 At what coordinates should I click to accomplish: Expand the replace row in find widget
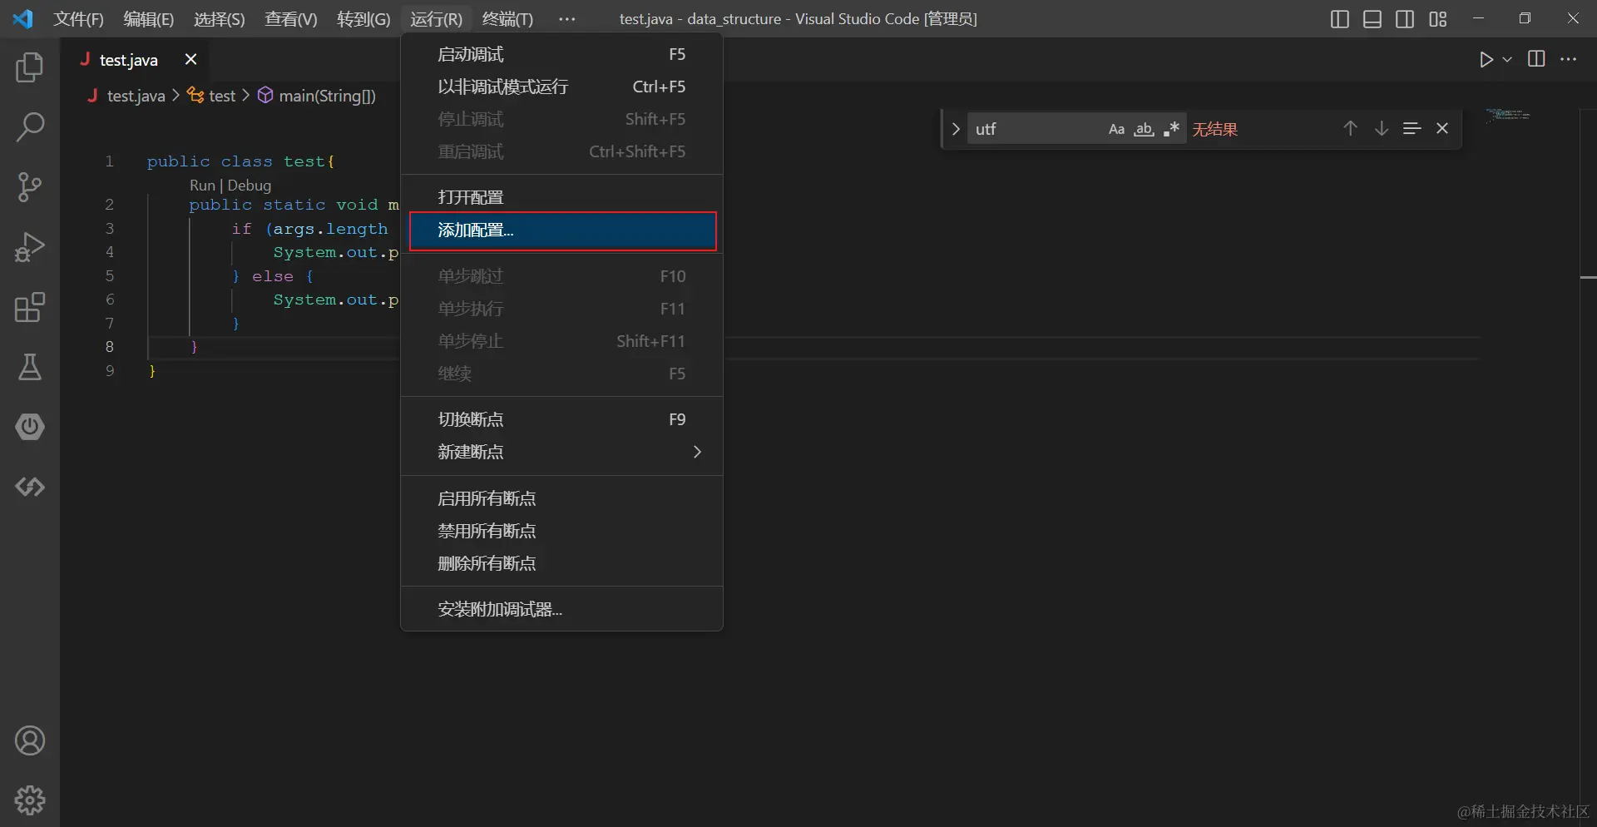pyautogui.click(x=956, y=129)
